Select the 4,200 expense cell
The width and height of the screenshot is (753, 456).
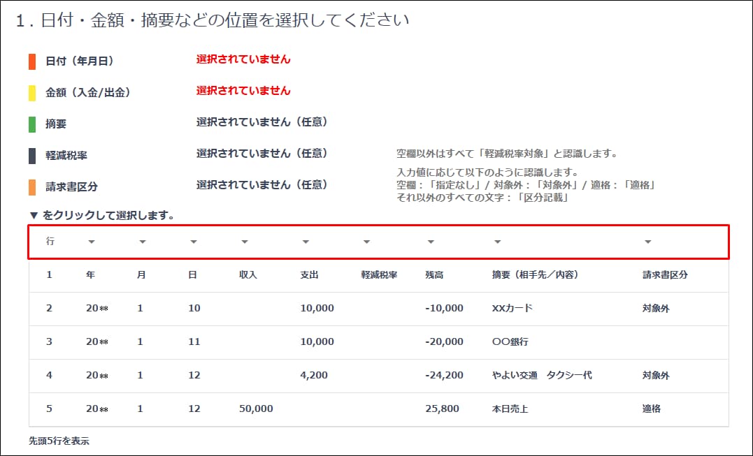[x=314, y=376]
